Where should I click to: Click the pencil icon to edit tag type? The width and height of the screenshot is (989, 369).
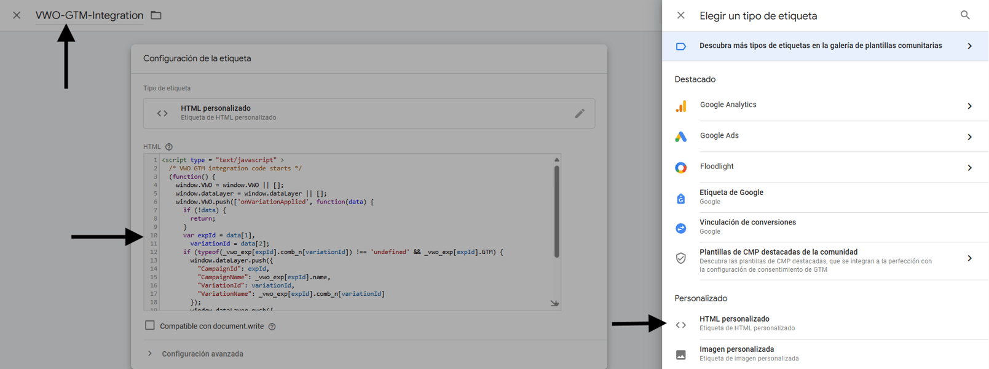(x=580, y=113)
